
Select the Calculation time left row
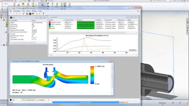(x=28, y=39)
